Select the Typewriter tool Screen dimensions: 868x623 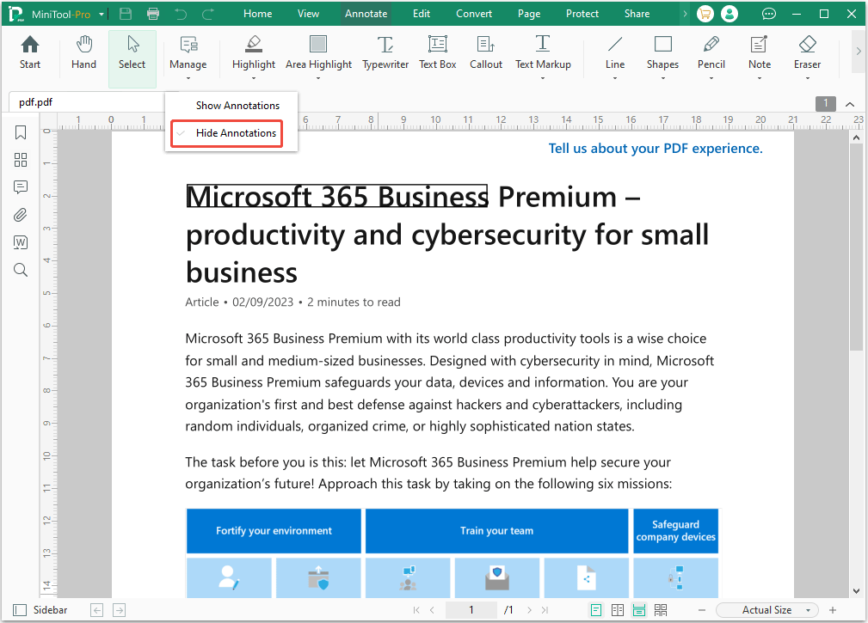(x=385, y=56)
